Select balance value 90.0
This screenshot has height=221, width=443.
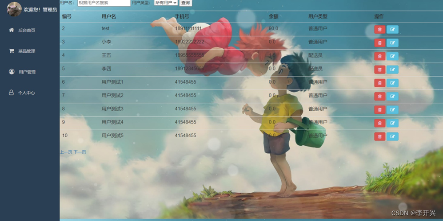click(273, 28)
